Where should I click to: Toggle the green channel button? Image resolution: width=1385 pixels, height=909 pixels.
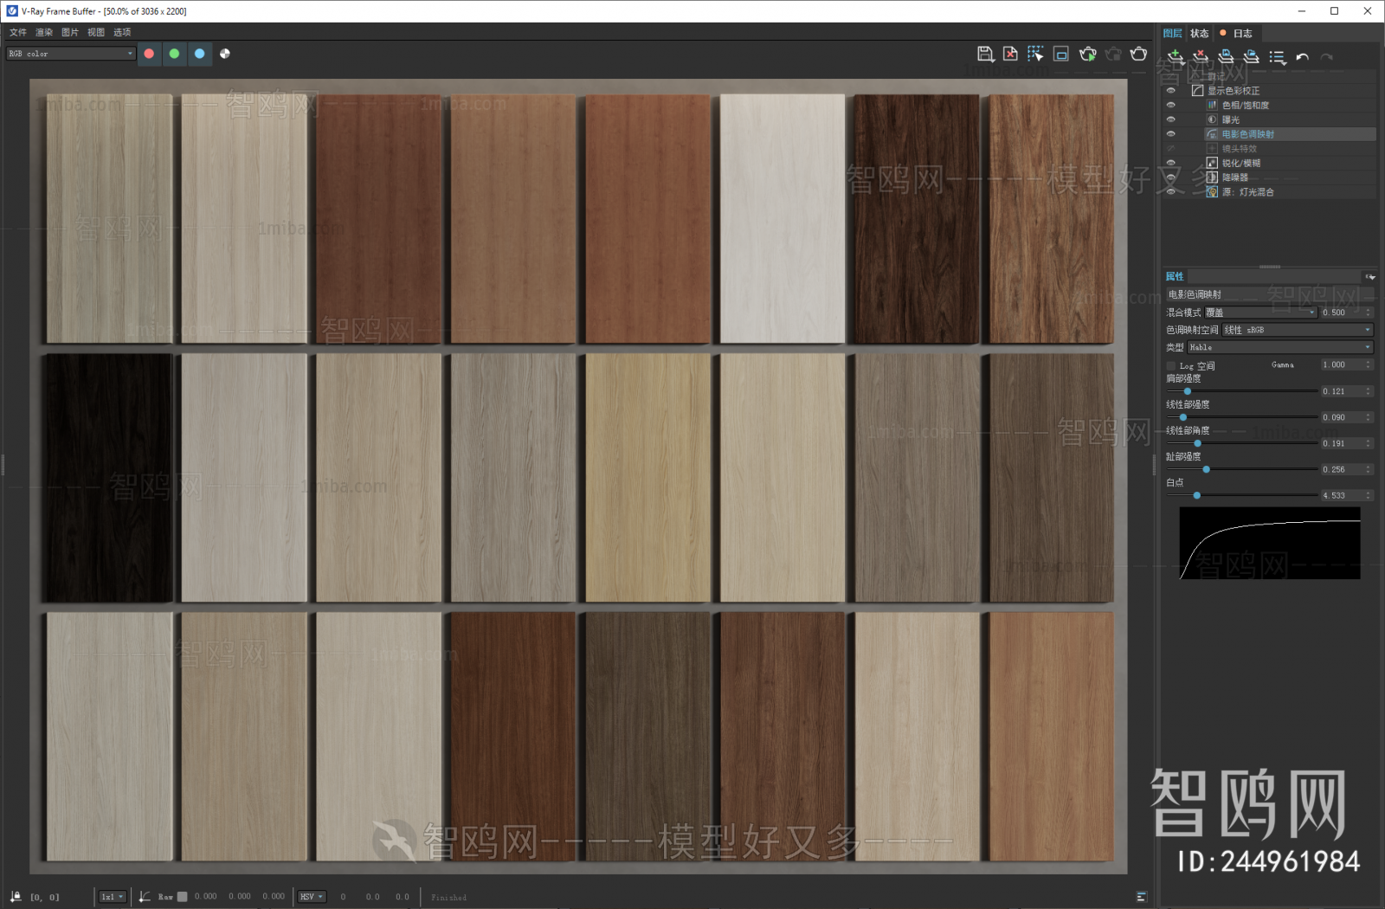[174, 54]
